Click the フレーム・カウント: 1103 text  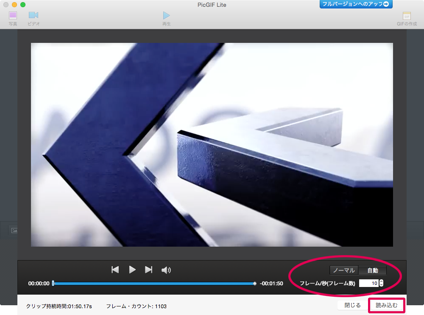136,307
